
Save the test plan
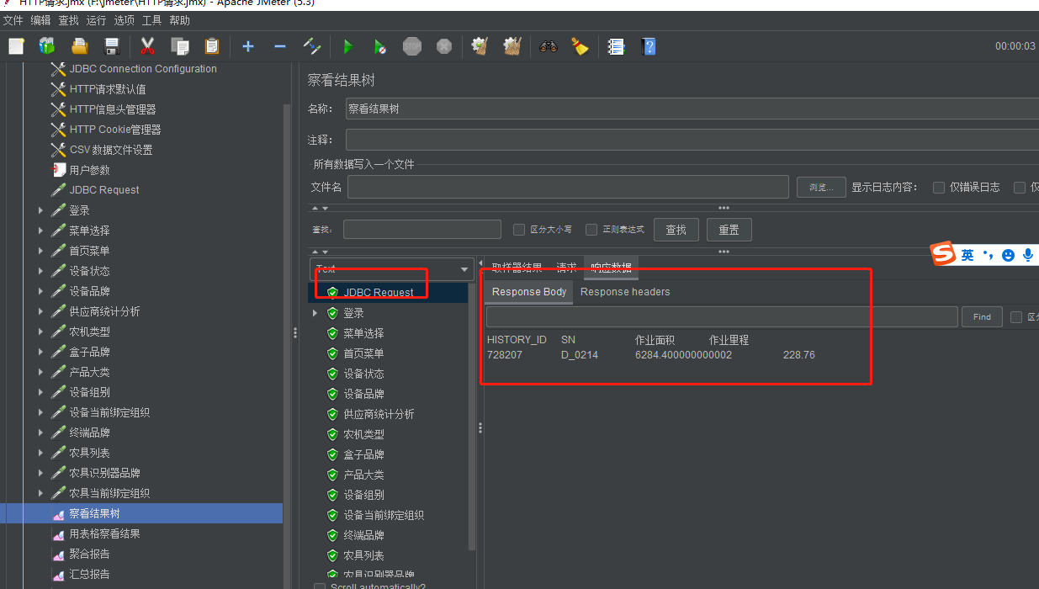(x=111, y=46)
